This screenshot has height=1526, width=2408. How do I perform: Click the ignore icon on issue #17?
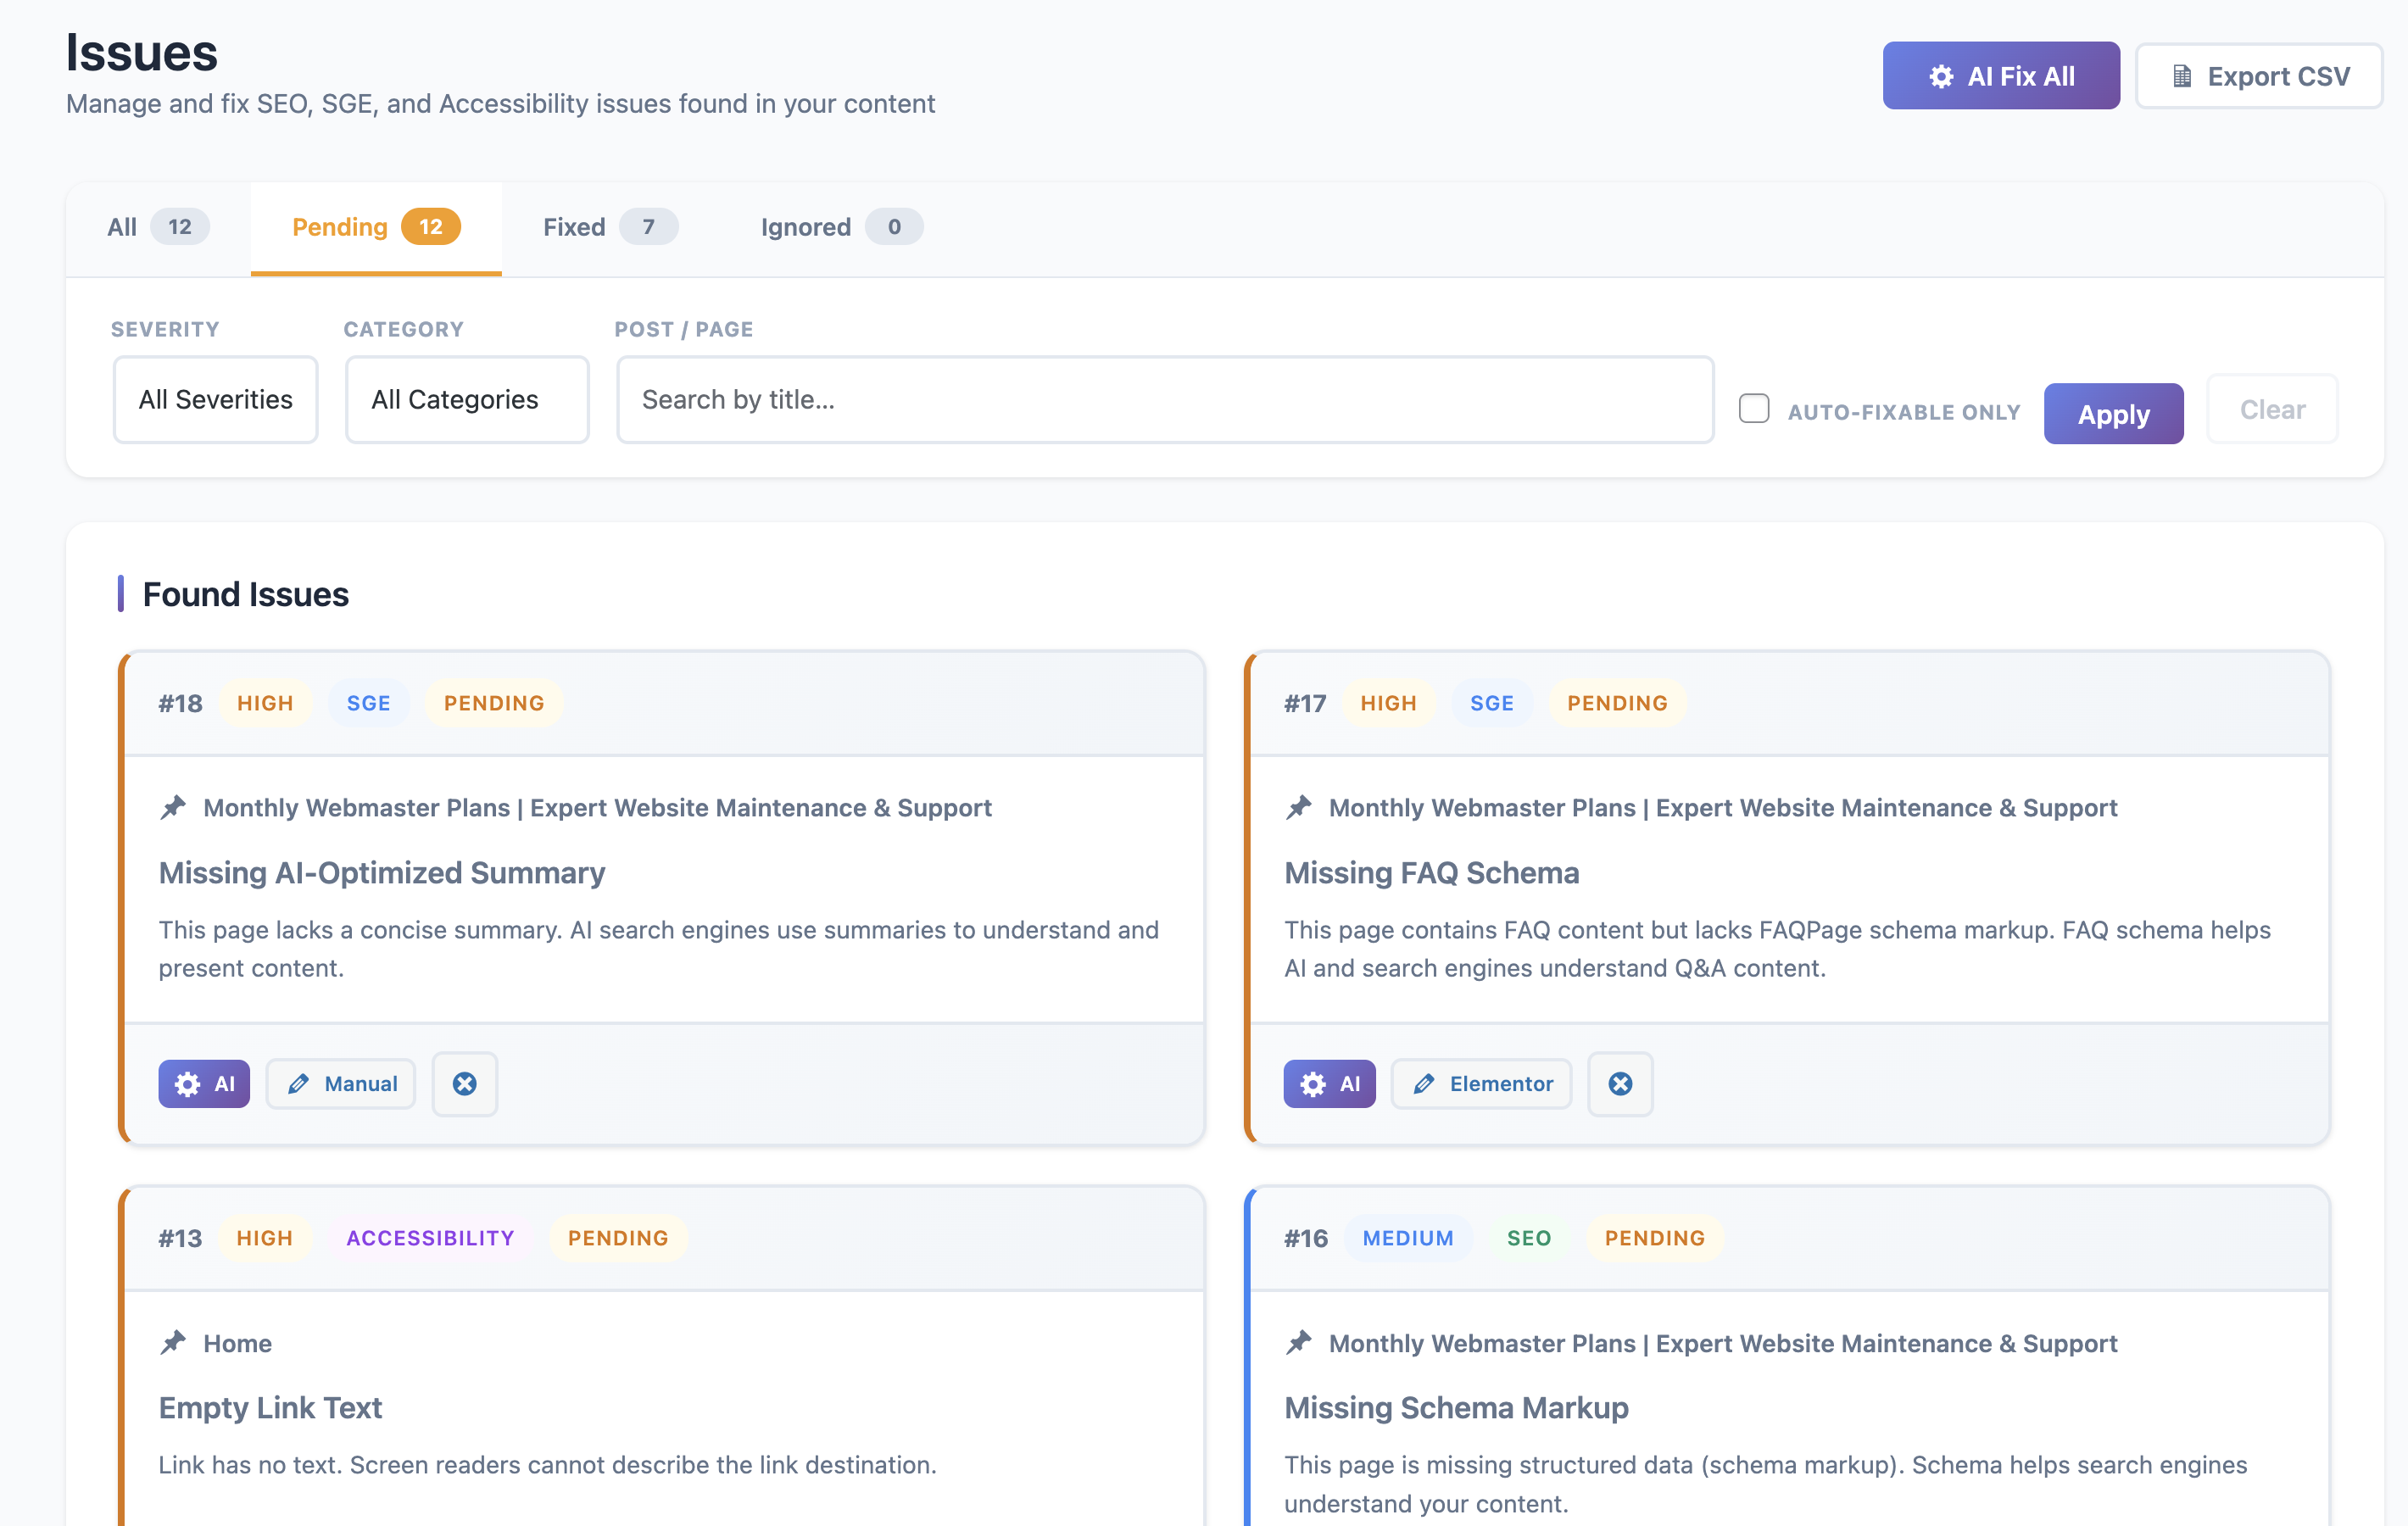coord(1620,1084)
